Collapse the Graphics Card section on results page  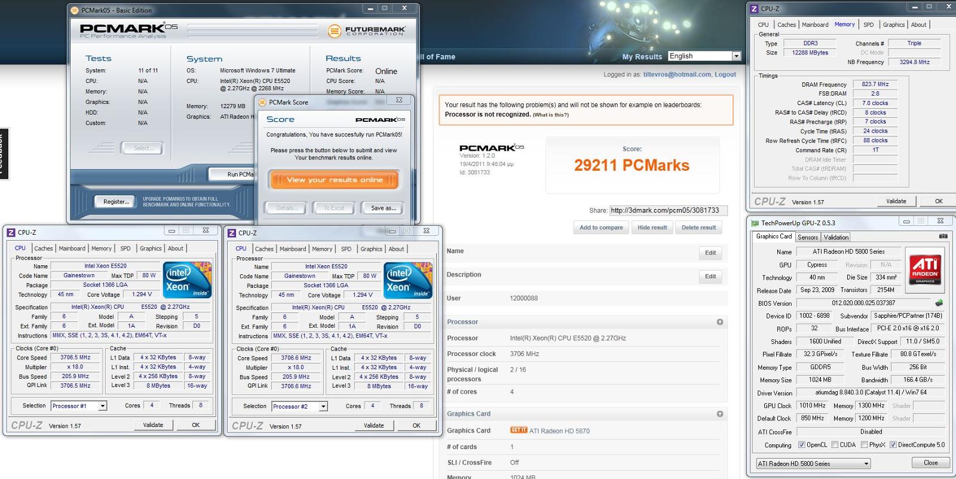point(720,414)
